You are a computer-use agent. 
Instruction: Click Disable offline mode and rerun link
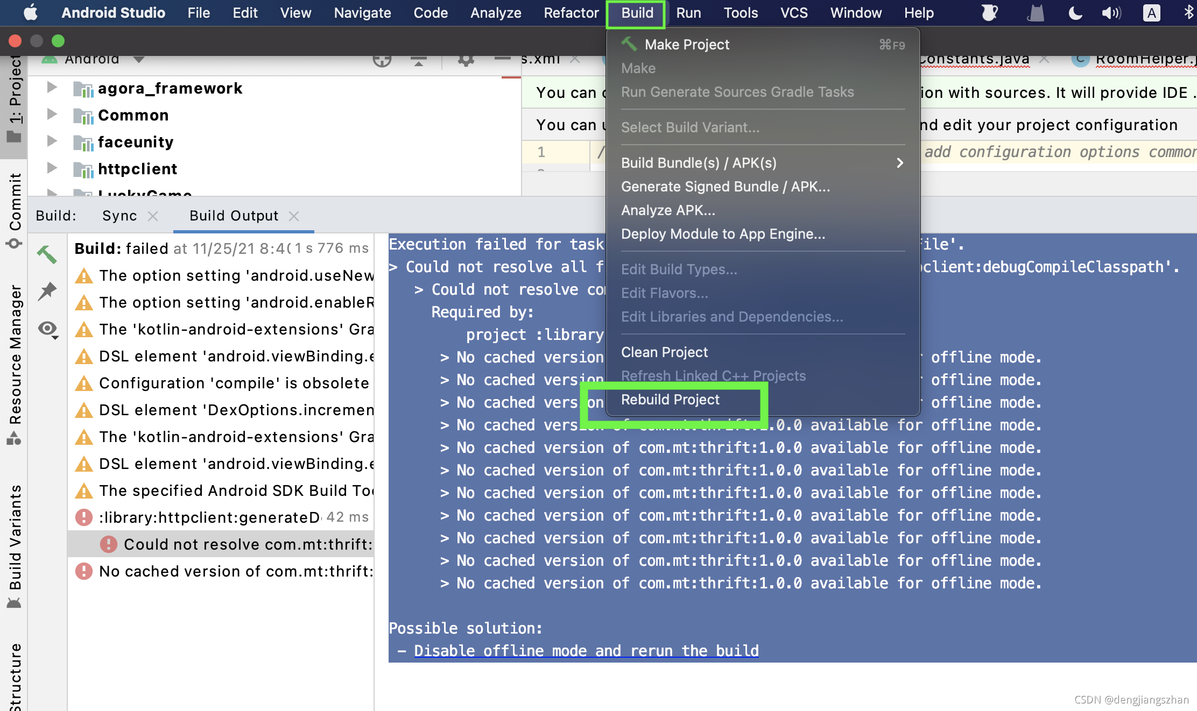(x=586, y=651)
